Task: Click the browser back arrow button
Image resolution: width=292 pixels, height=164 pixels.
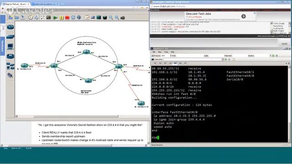Action: click(x=3, y=9)
